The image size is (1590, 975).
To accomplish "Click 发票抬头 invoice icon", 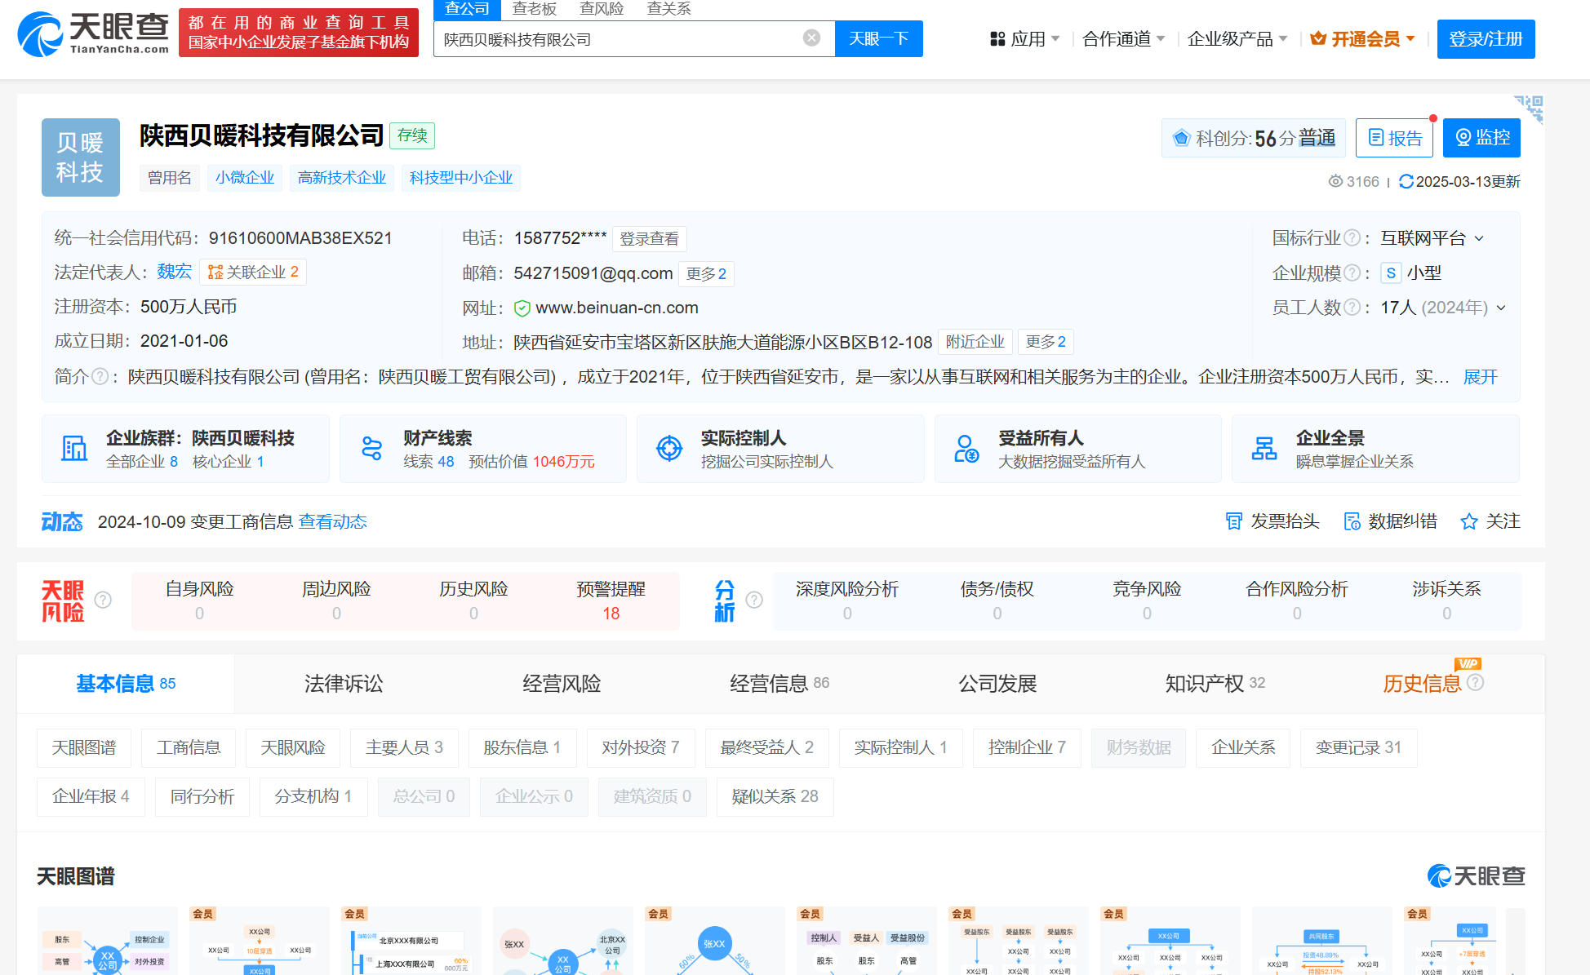I will [1234, 521].
